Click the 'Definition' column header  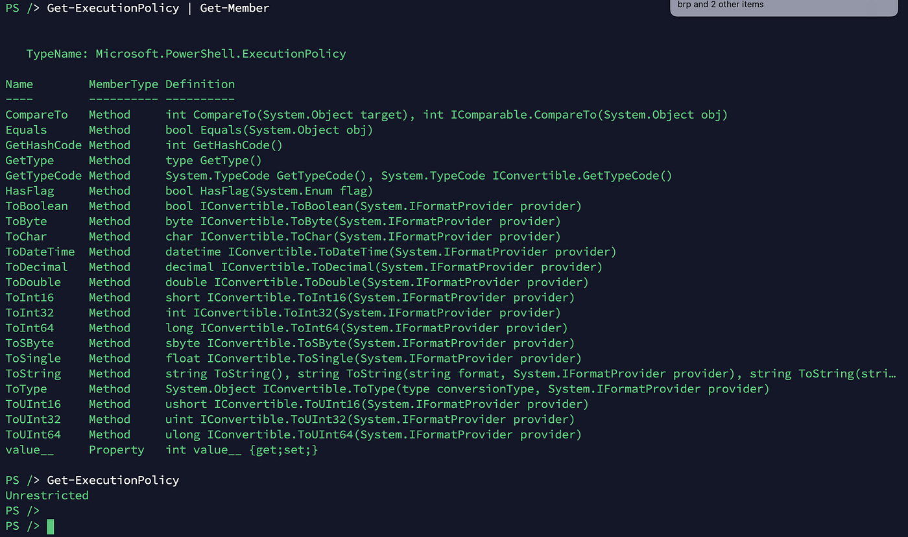coord(200,84)
